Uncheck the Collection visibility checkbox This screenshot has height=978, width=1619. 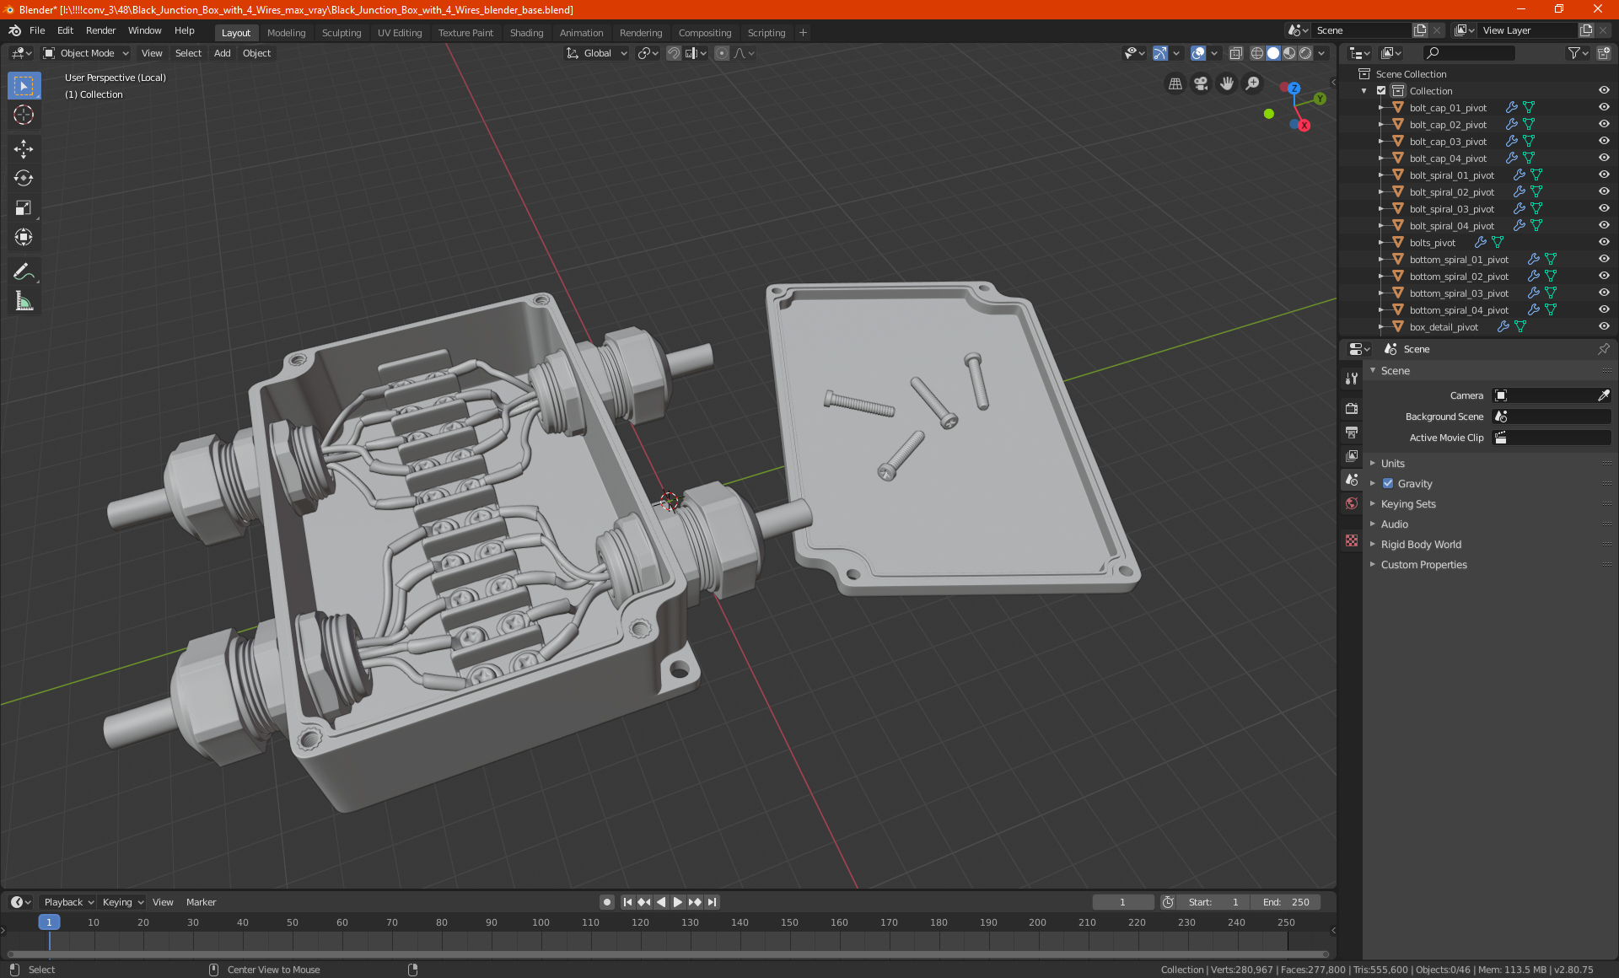point(1381,91)
